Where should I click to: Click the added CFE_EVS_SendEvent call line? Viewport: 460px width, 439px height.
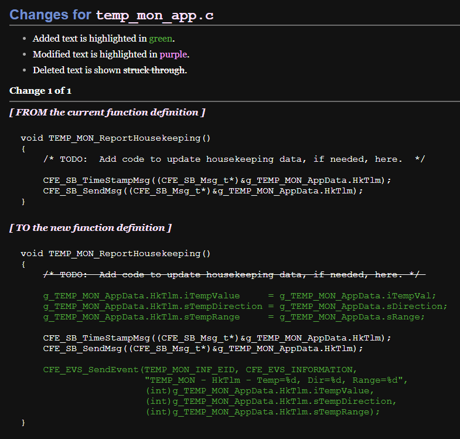pos(199,370)
